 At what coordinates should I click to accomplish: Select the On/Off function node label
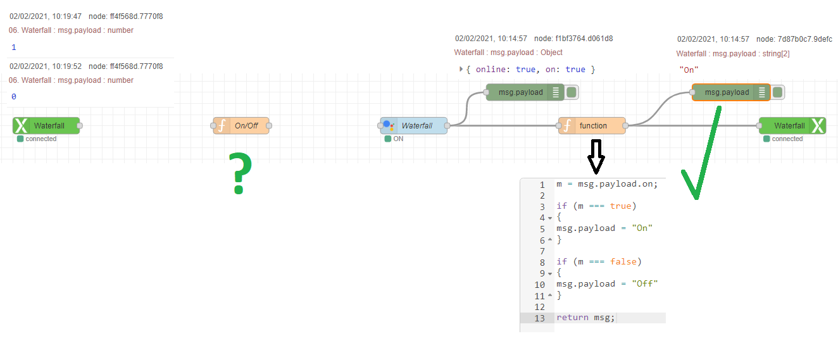coord(246,126)
